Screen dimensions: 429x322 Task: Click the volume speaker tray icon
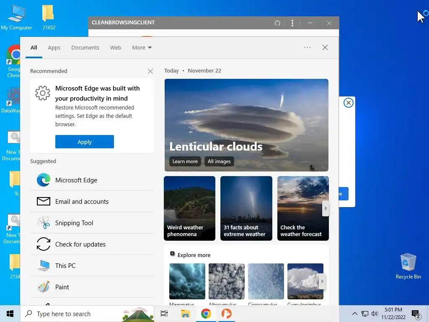pyautogui.click(x=375, y=314)
